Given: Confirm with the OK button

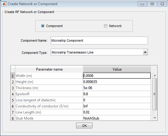Looking at the screenshot, I should (x=84, y=126).
